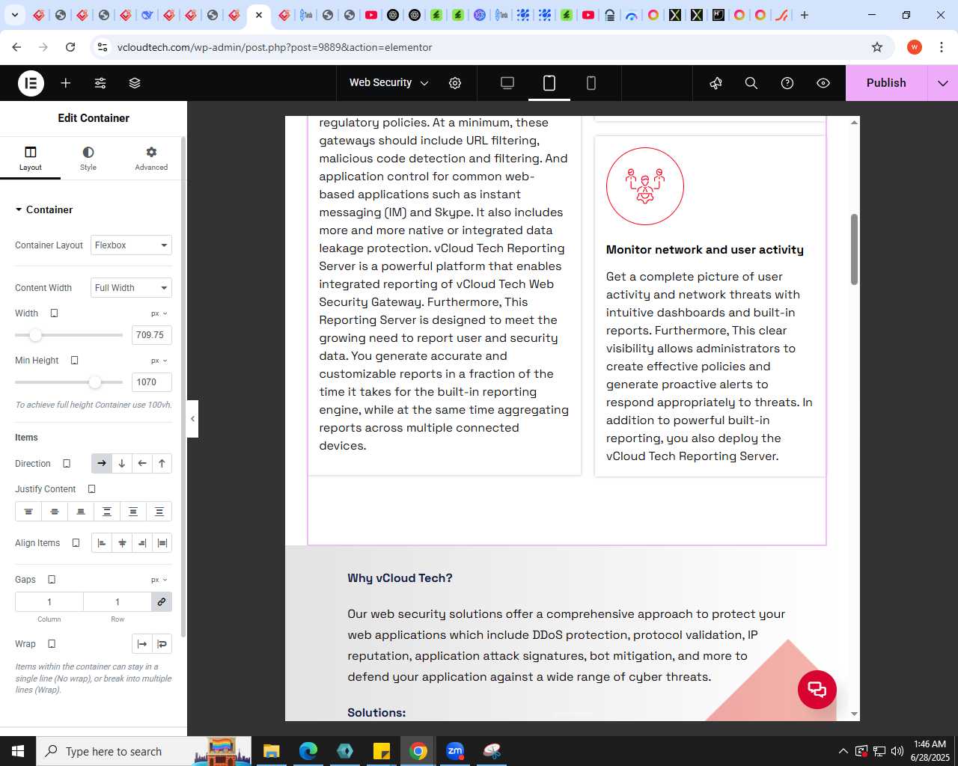Open the Content Width dropdown
Viewport: 958px width, 766px height.
tap(131, 288)
